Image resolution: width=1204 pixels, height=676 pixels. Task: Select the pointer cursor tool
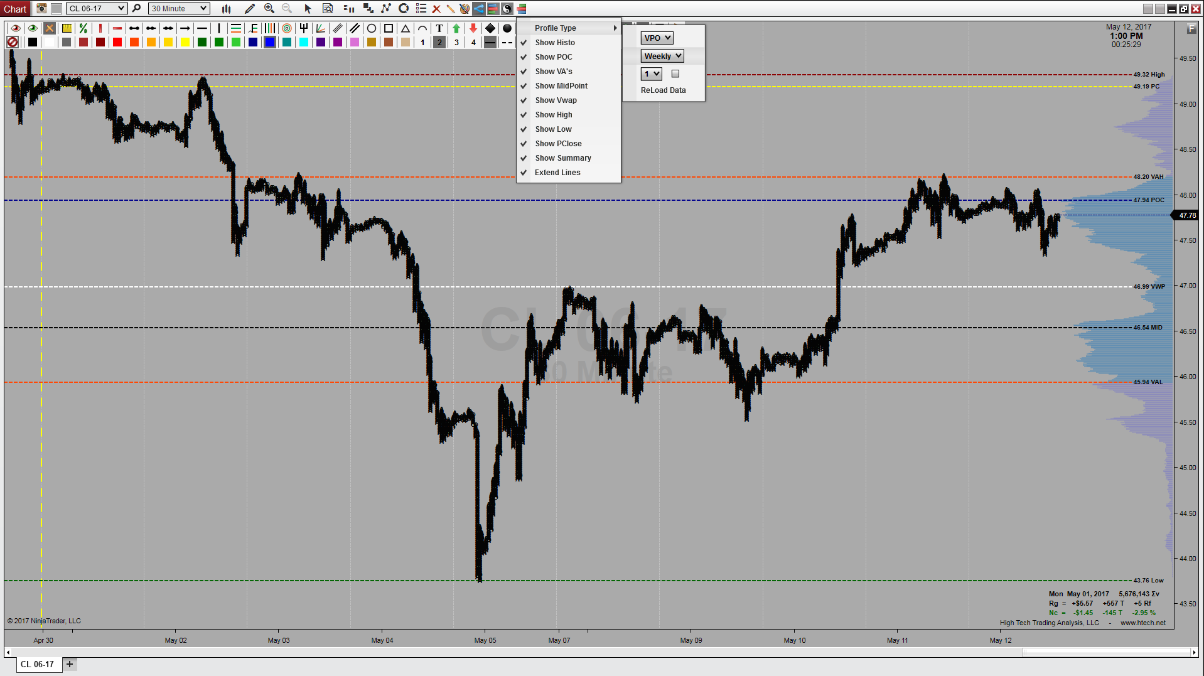[x=307, y=8]
